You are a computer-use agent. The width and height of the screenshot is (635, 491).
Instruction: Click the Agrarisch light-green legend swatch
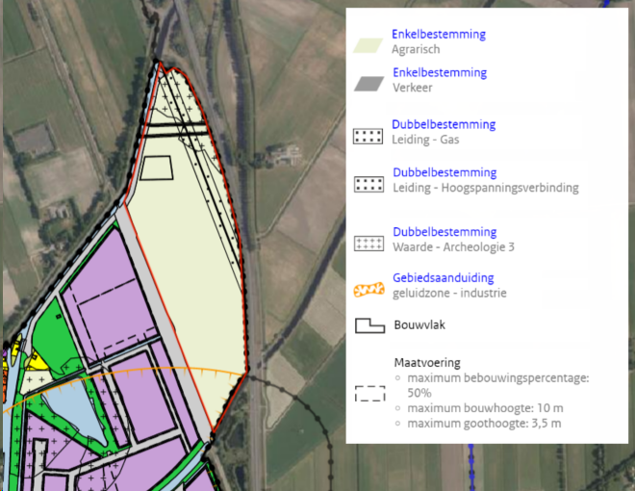[368, 44]
